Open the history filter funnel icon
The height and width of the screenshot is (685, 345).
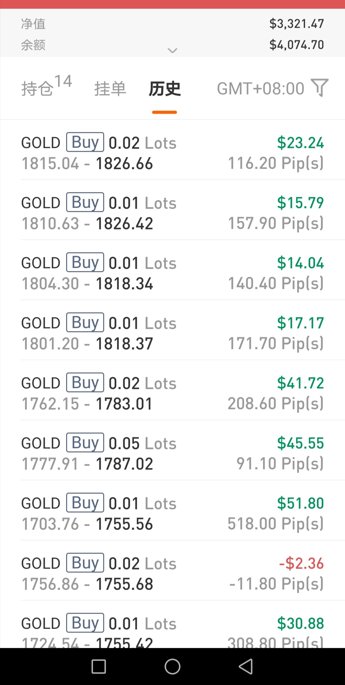320,87
